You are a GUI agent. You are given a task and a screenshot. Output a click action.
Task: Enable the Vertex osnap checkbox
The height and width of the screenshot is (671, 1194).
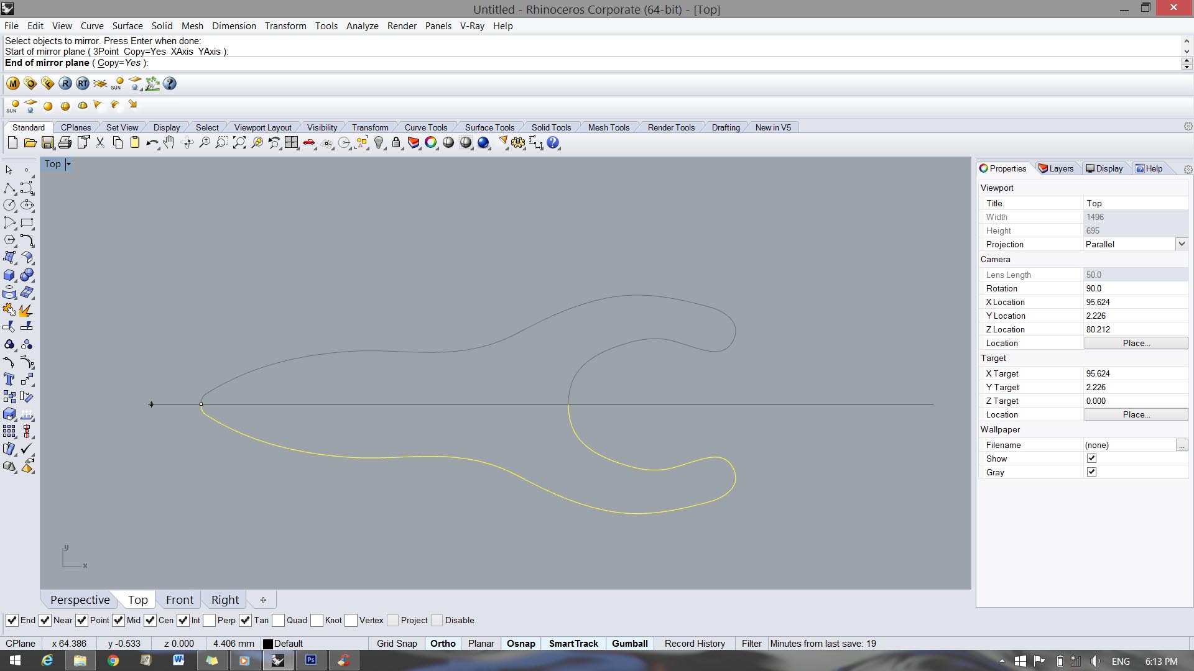[x=351, y=620]
